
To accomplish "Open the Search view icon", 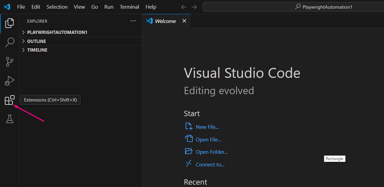I will point(10,42).
